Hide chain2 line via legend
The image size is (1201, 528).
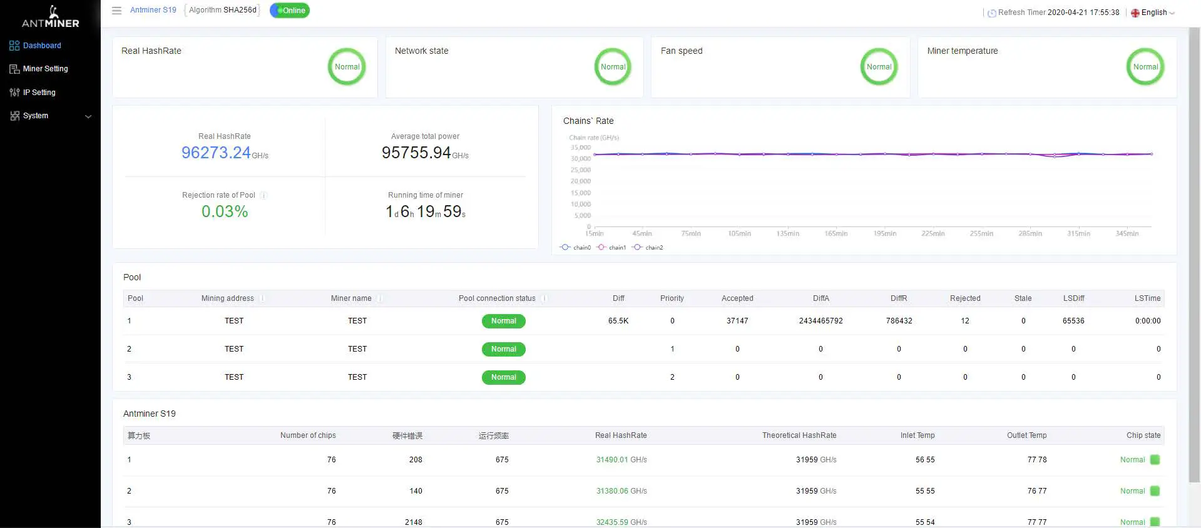coord(647,248)
